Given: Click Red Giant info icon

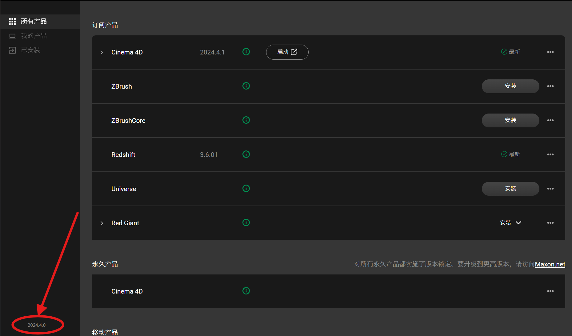Looking at the screenshot, I should [x=246, y=222].
